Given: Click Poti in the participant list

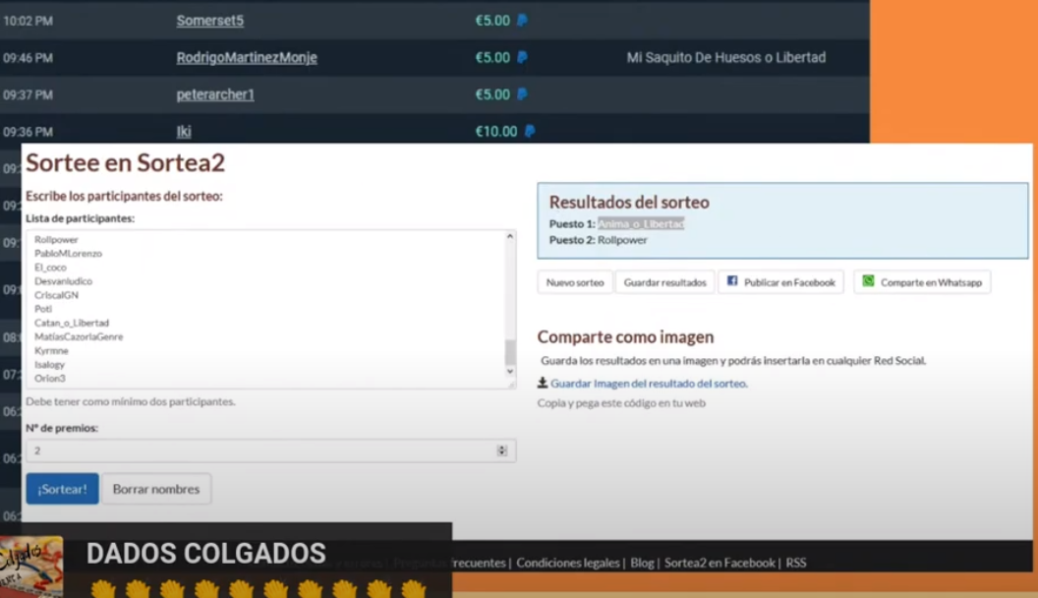Looking at the screenshot, I should coord(43,309).
